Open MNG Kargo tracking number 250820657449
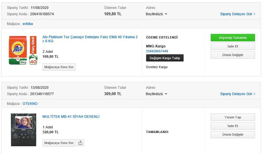This screenshot has height=154, width=264. pos(157,51)
